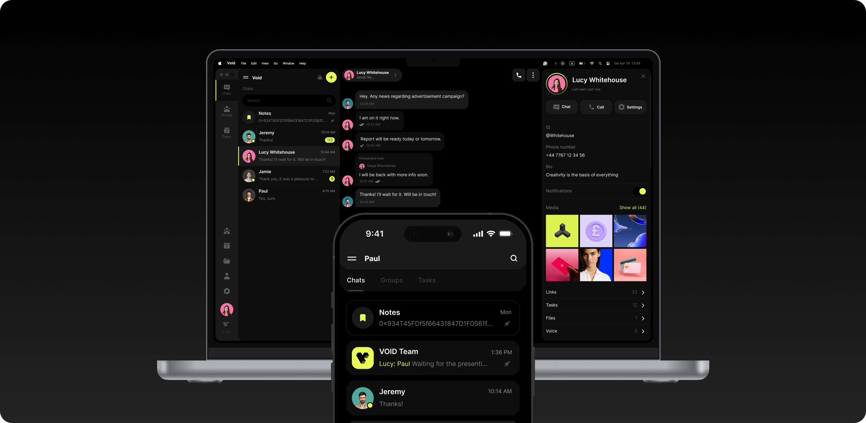Click the lock icon in the Void header
This screenshot has width=866, height=423.
pos(320,77)
